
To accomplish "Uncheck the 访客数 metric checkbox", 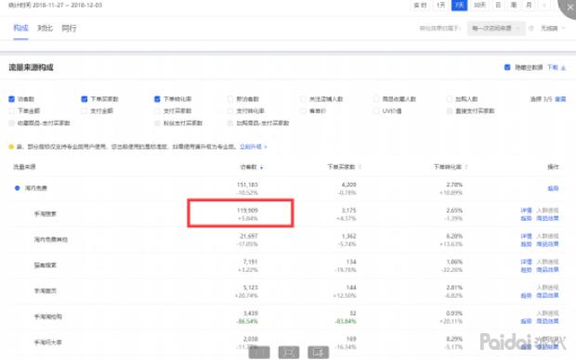I will pyautogui.click(x=11, y=99).
